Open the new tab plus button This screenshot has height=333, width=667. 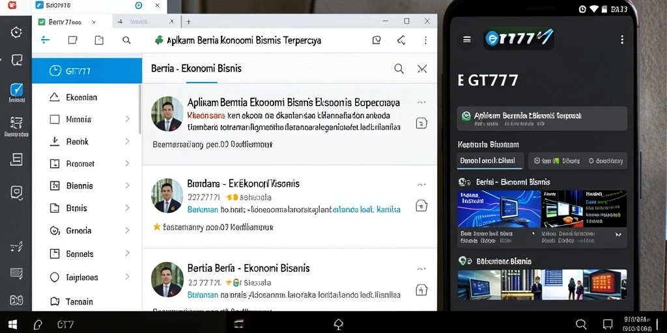coord(188,21)
